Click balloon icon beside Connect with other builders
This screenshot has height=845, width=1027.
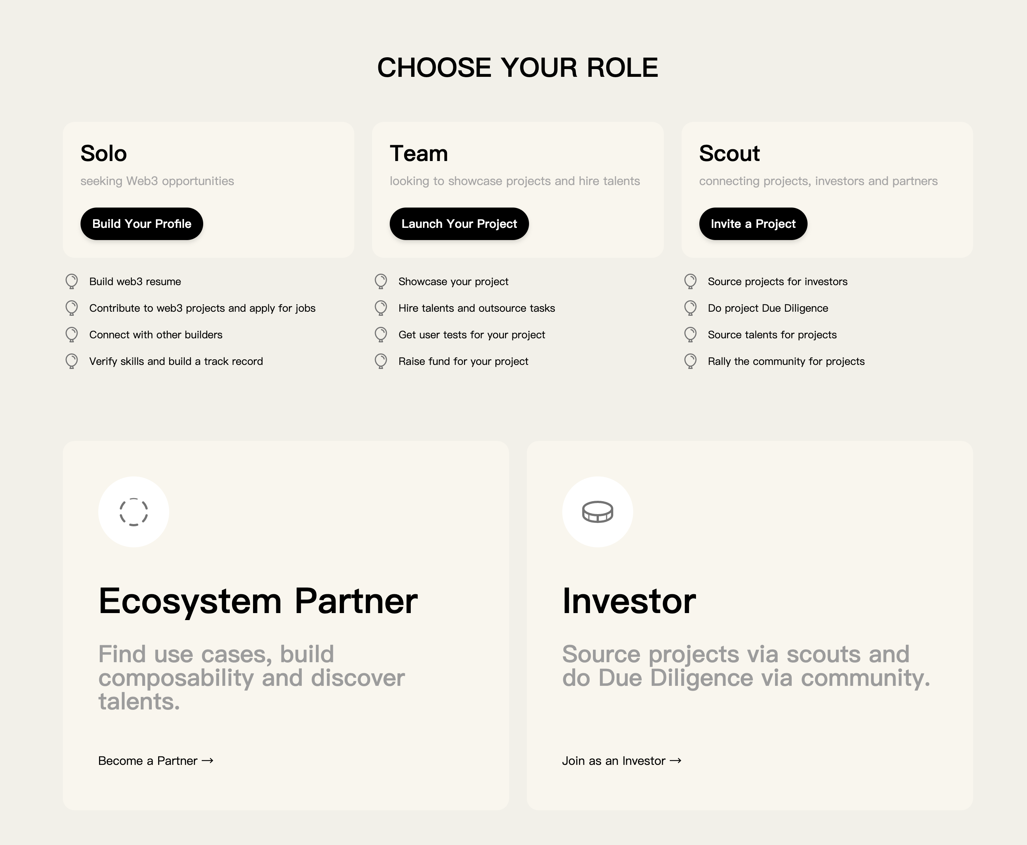pos(72,334)
